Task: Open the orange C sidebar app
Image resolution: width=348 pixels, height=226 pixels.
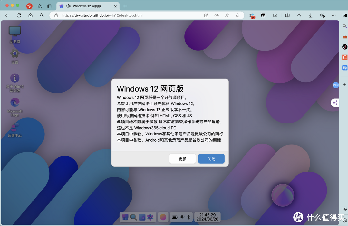Action: pyautogui.click(x=345, y=57)
